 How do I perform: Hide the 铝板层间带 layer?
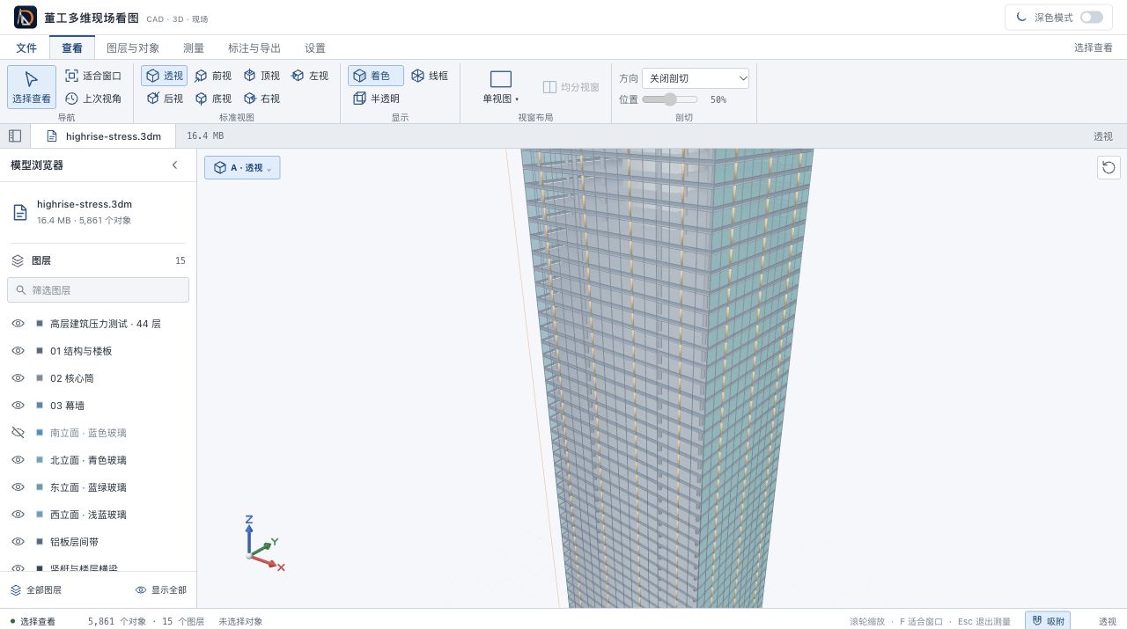pyautogui.click(x=18, y=542)
